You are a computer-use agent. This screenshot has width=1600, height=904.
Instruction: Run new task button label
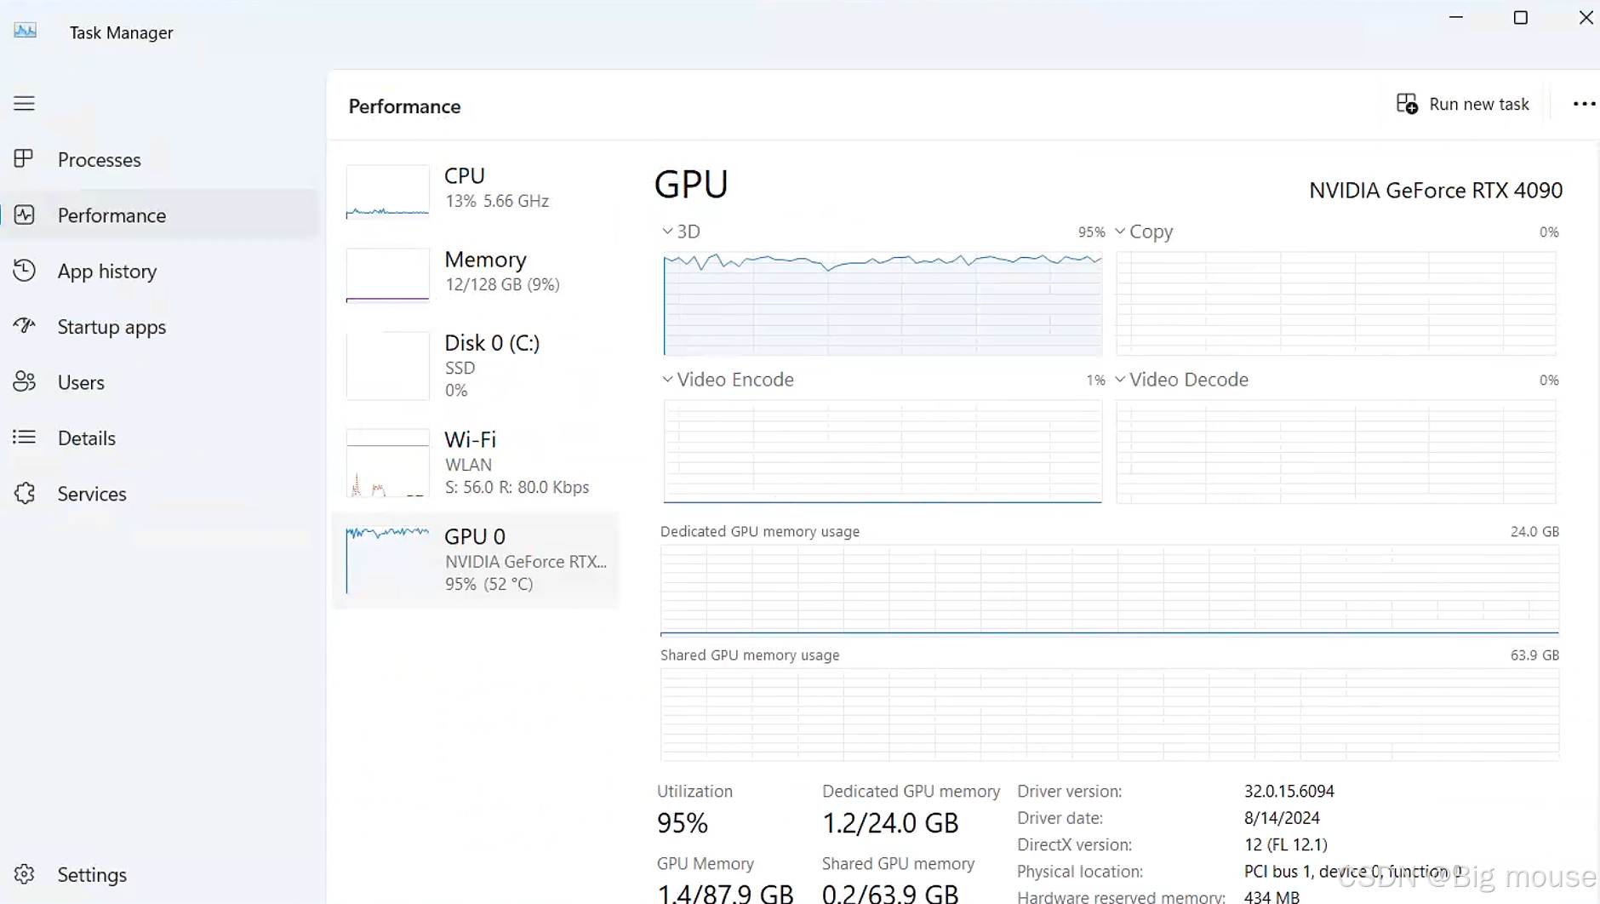1479,104
